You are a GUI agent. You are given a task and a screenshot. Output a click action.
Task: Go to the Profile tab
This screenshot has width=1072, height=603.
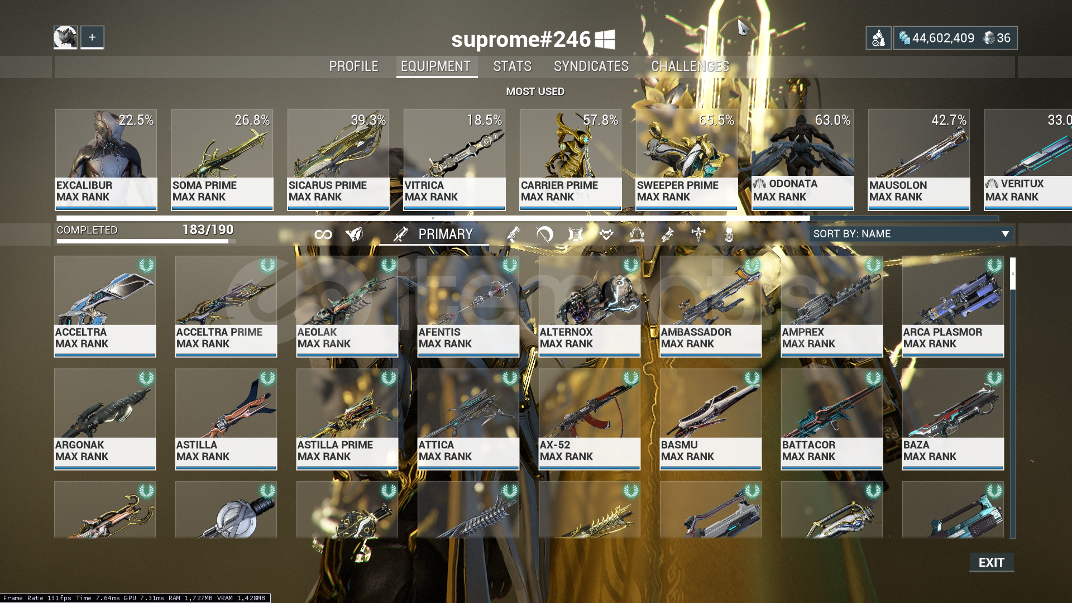coord(353,66)
